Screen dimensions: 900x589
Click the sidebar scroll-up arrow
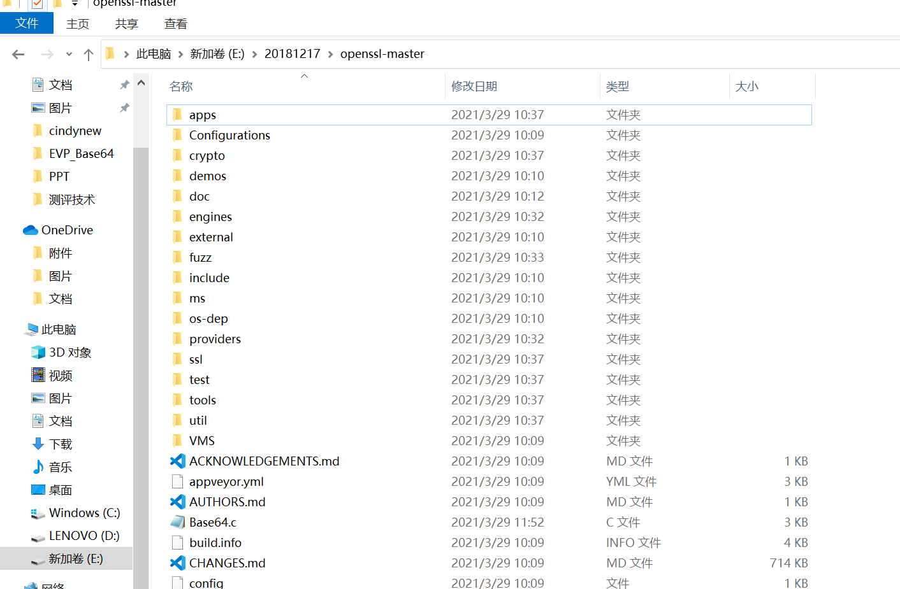pos(141,83)
